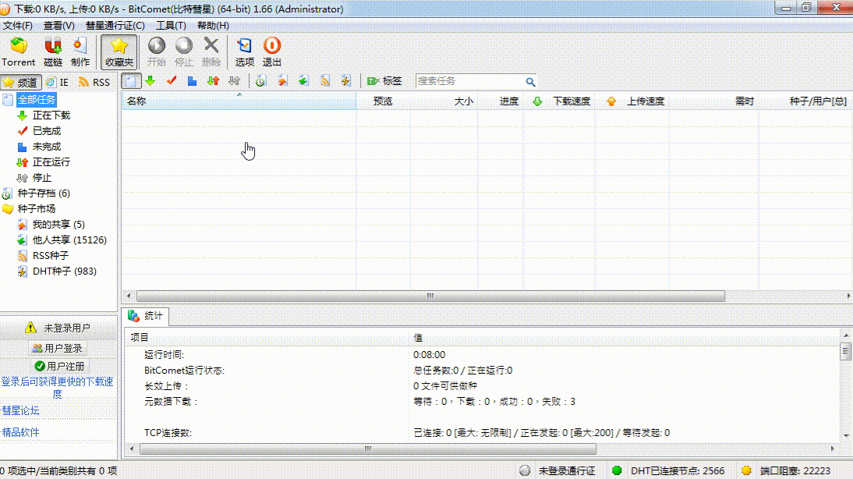Sort by 名称 column header
This screenshot has width=853, height=479.
tap(239, 101)
